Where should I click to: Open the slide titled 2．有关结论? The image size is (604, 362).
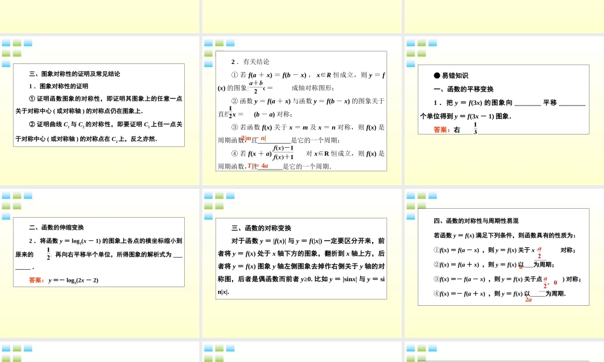point(301,111)
